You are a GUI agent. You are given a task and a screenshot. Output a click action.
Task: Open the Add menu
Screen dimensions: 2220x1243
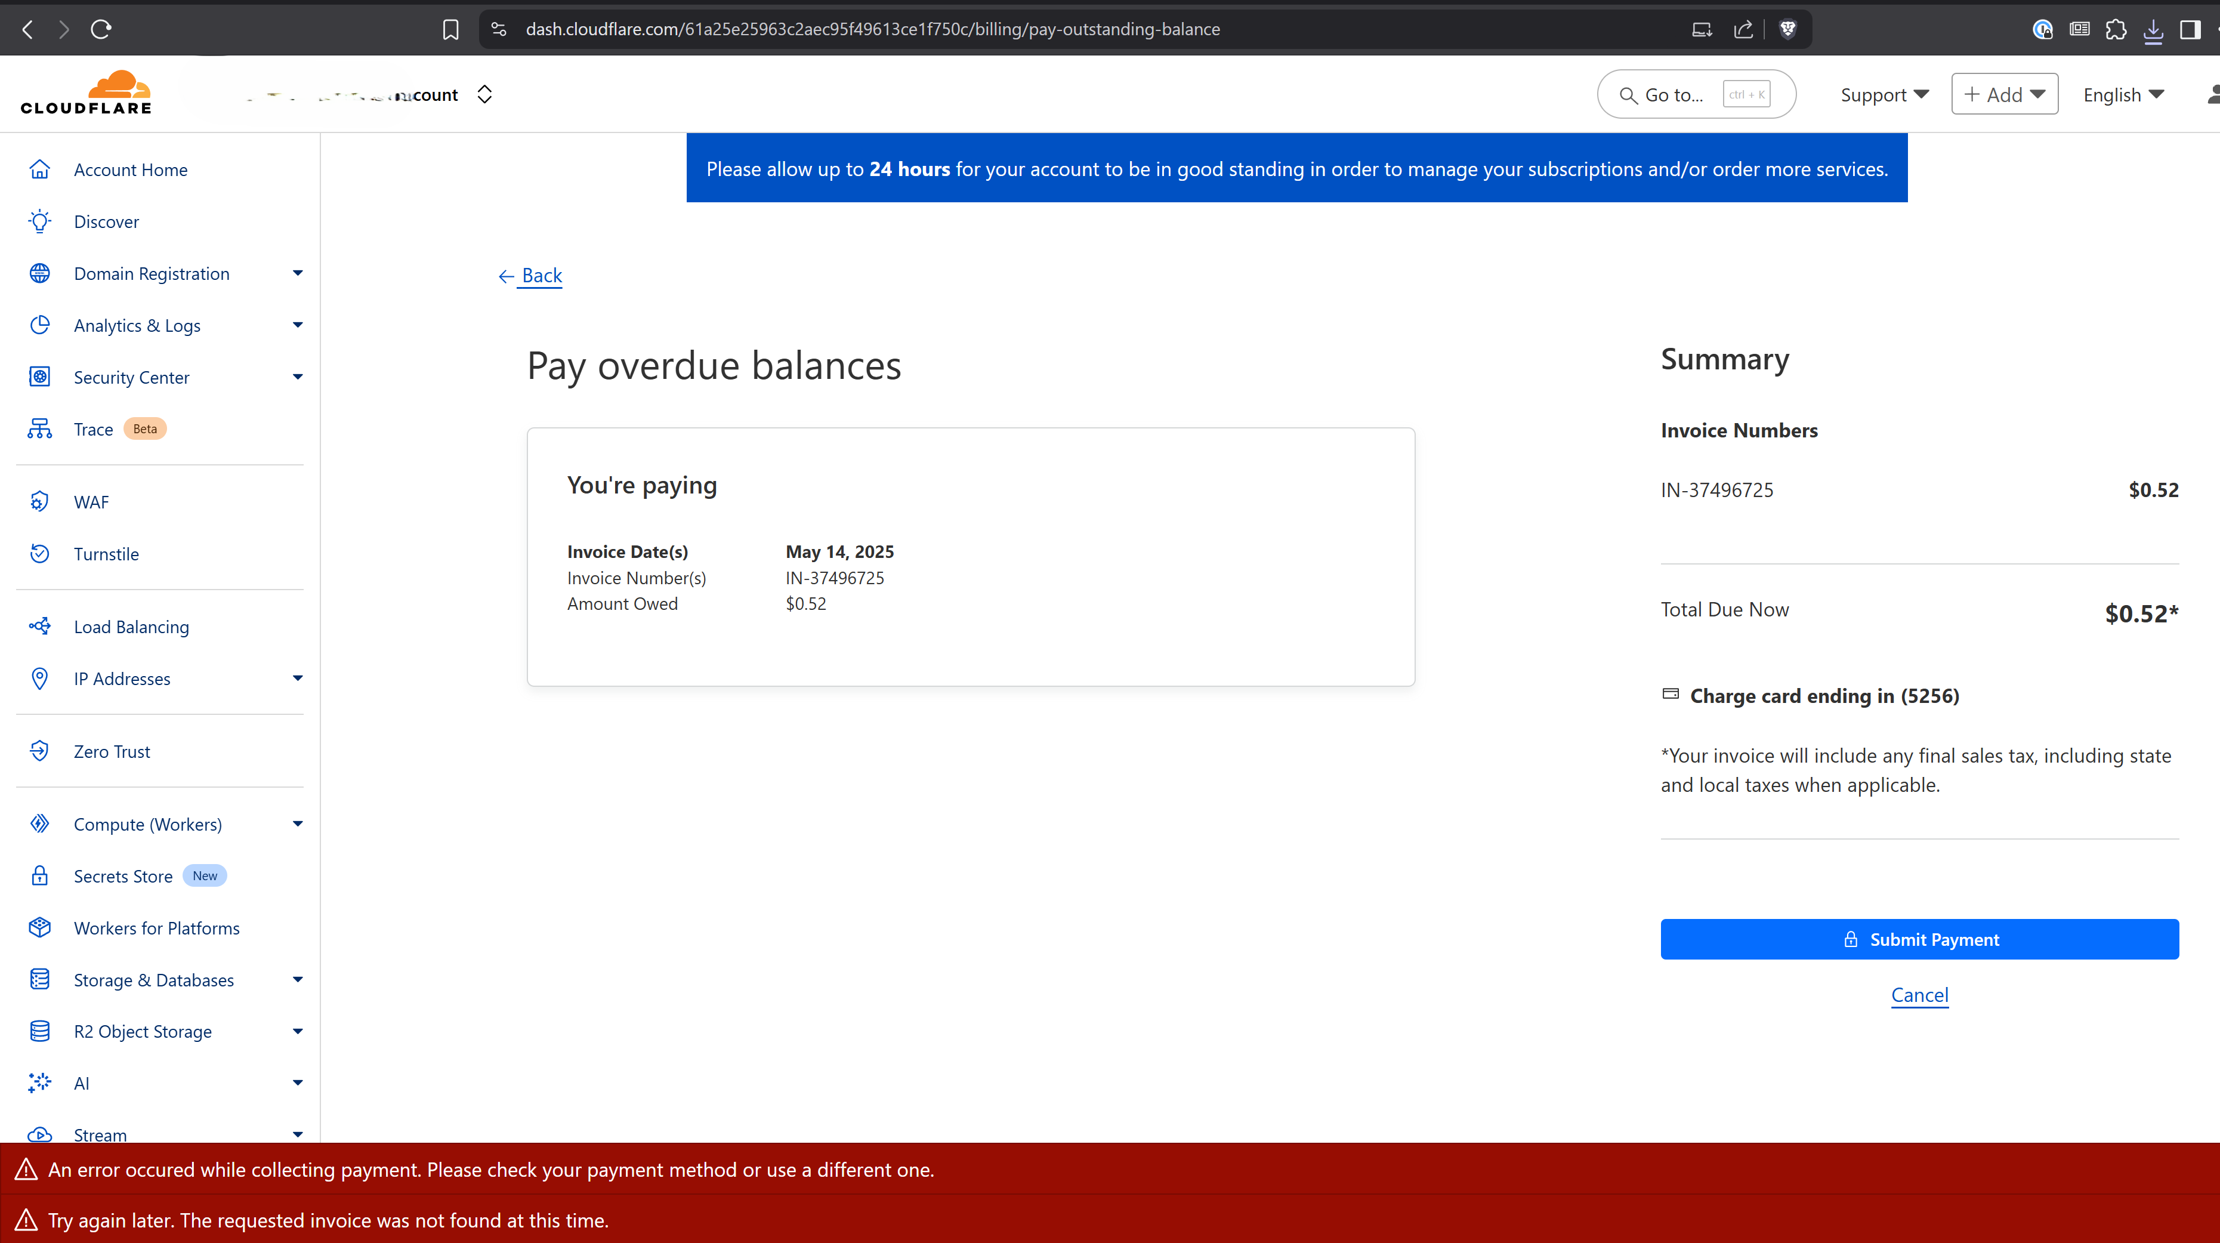point(2005,94)
